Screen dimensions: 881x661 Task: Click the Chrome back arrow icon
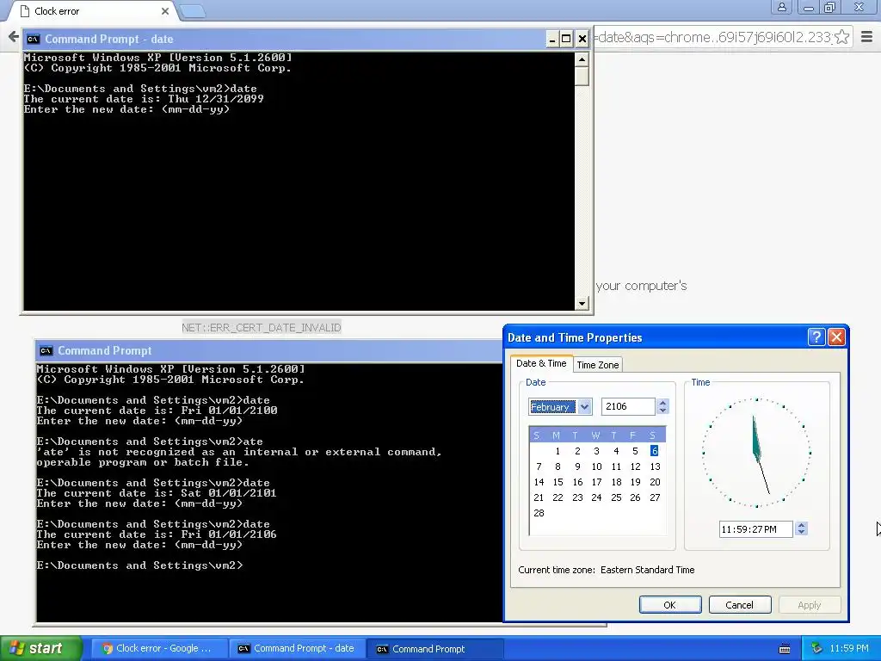pos(14,37)
